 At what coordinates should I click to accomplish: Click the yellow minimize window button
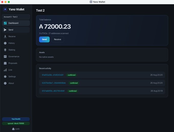pos(5,2)
